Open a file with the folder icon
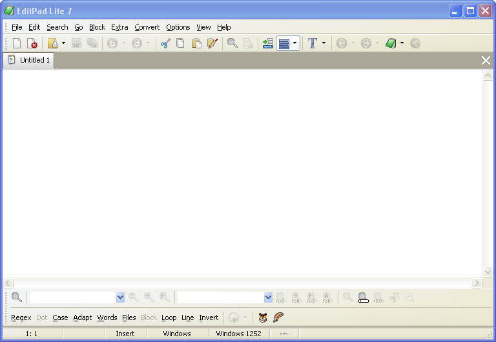 52,43
